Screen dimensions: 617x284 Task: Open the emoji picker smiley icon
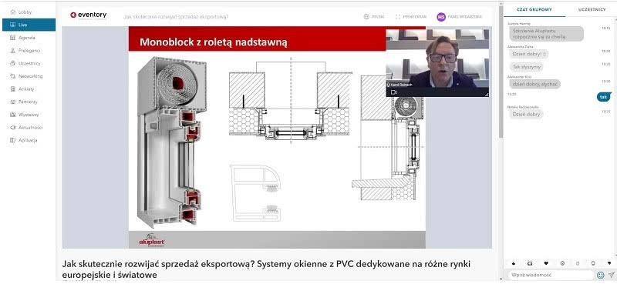(x=601, y=275)
